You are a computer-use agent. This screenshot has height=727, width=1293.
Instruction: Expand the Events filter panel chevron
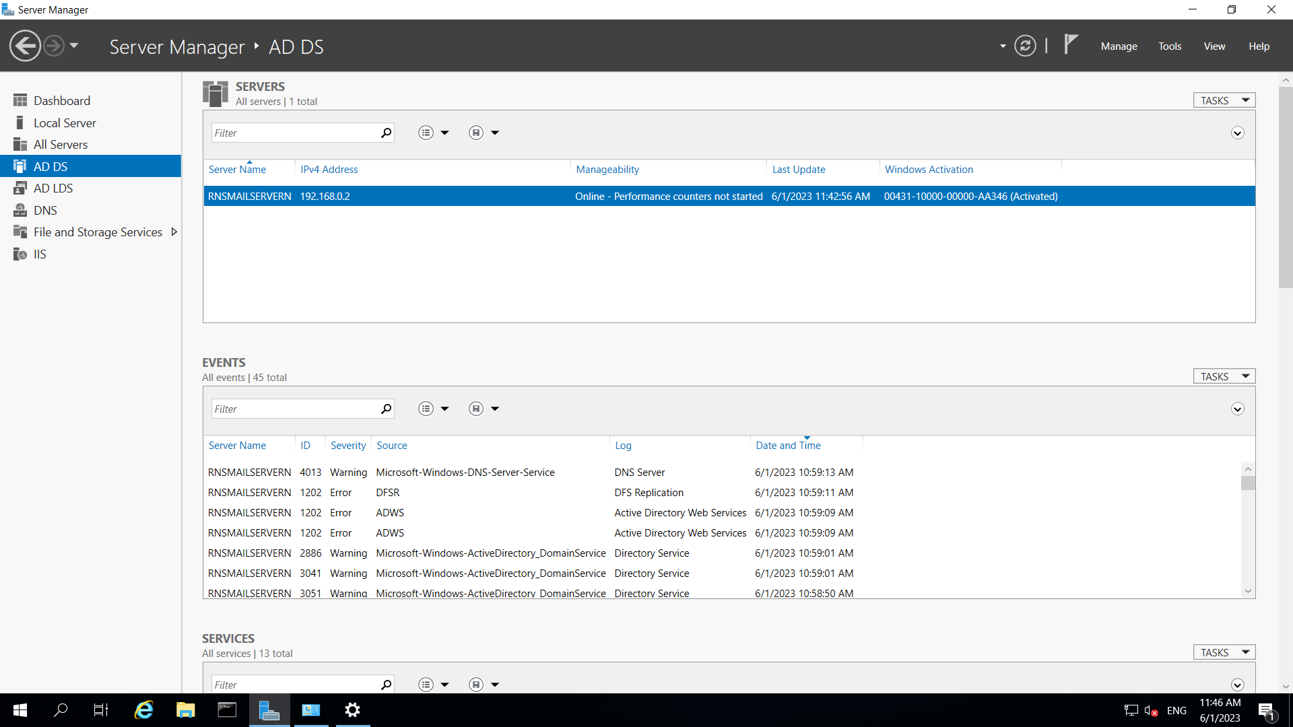pyautogui.click(x=1238, y=409)
